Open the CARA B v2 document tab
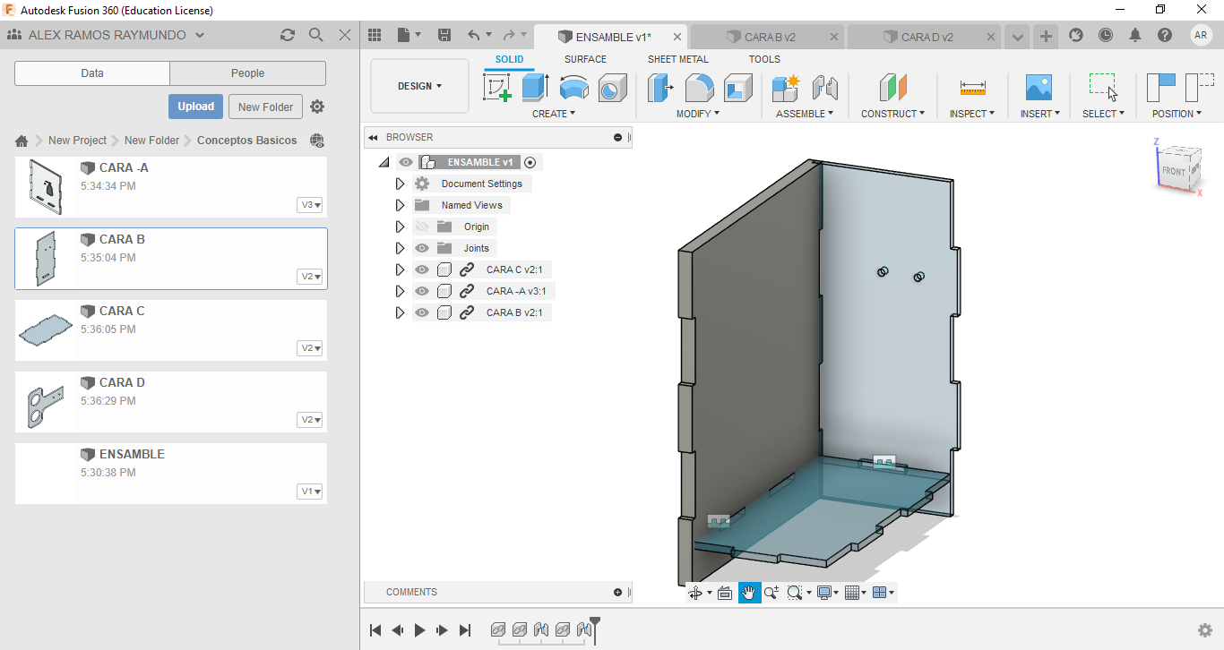 [769, 37]
